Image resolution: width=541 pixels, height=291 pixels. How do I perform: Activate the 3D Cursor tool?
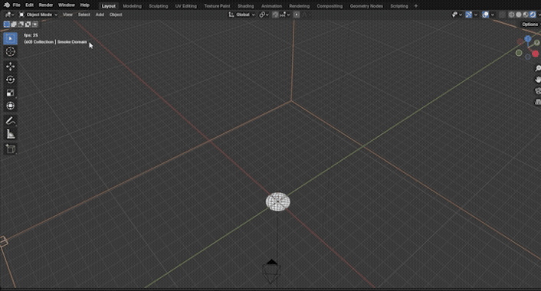click(x=11, y=52)
